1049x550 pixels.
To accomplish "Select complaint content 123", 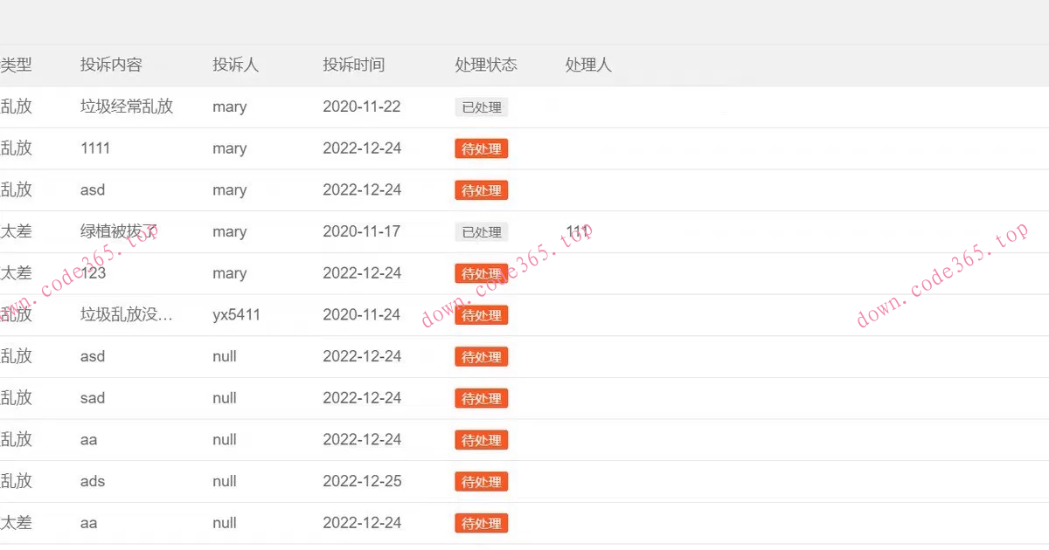I will 93,273.
